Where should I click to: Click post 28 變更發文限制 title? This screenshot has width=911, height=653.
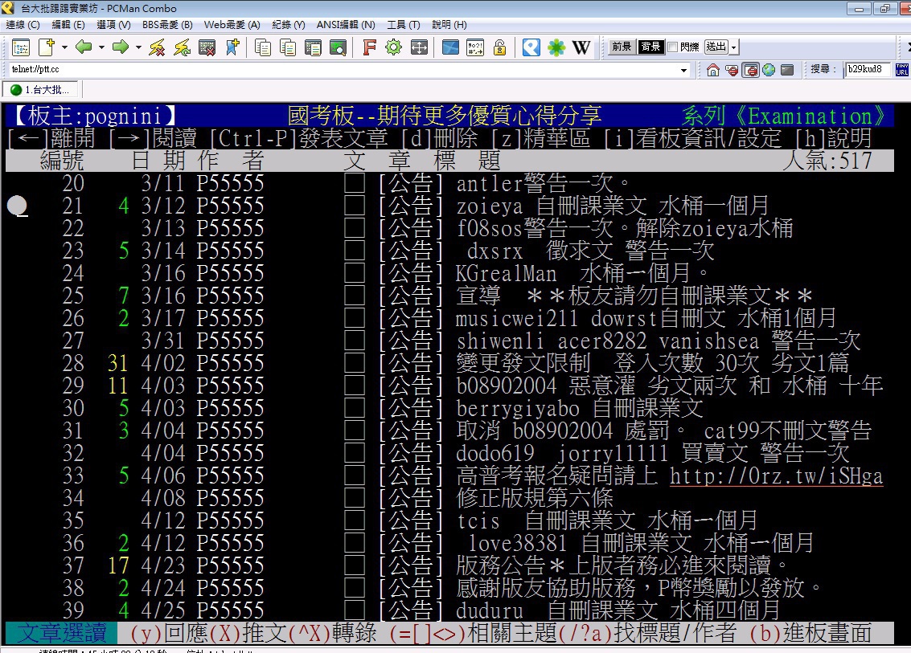click(x=652, y=363)
